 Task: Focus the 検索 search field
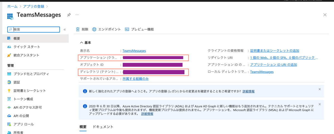pyautogui.click(x=33, y=29)
